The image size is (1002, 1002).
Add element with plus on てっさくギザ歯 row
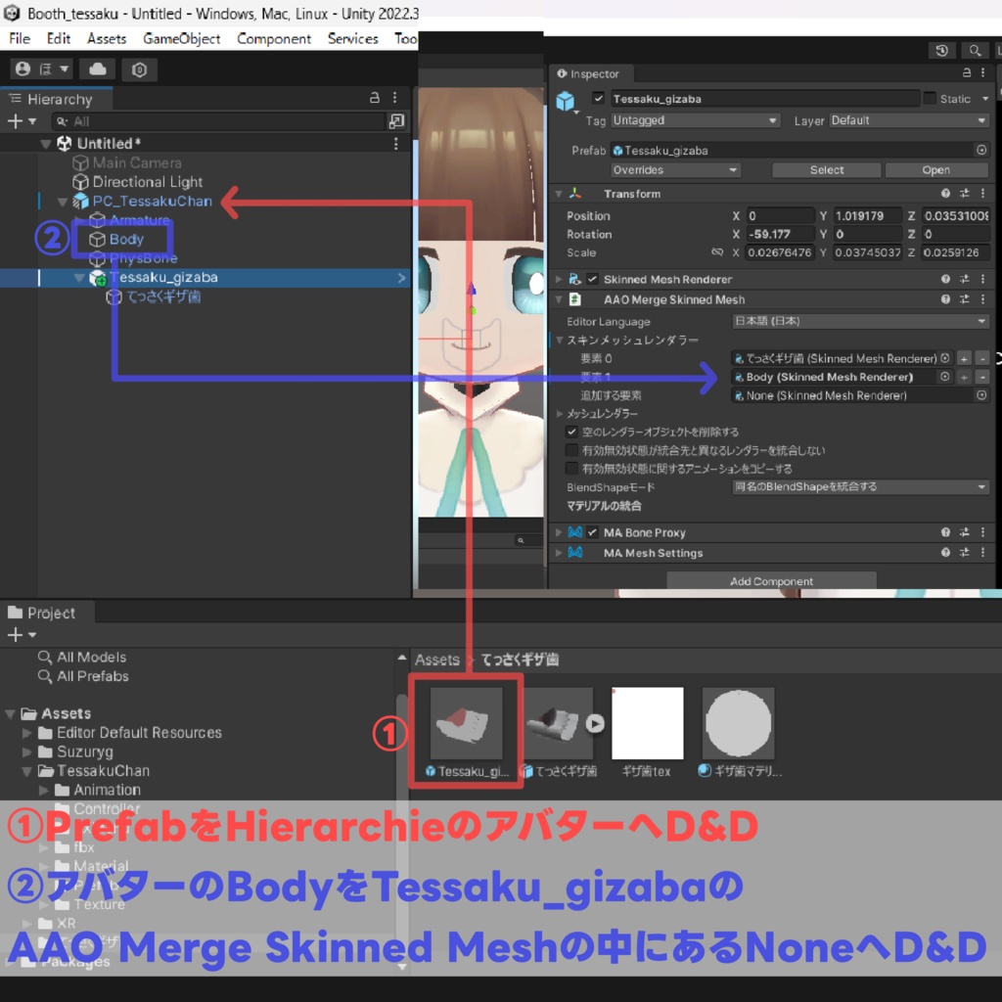[964, 358]
